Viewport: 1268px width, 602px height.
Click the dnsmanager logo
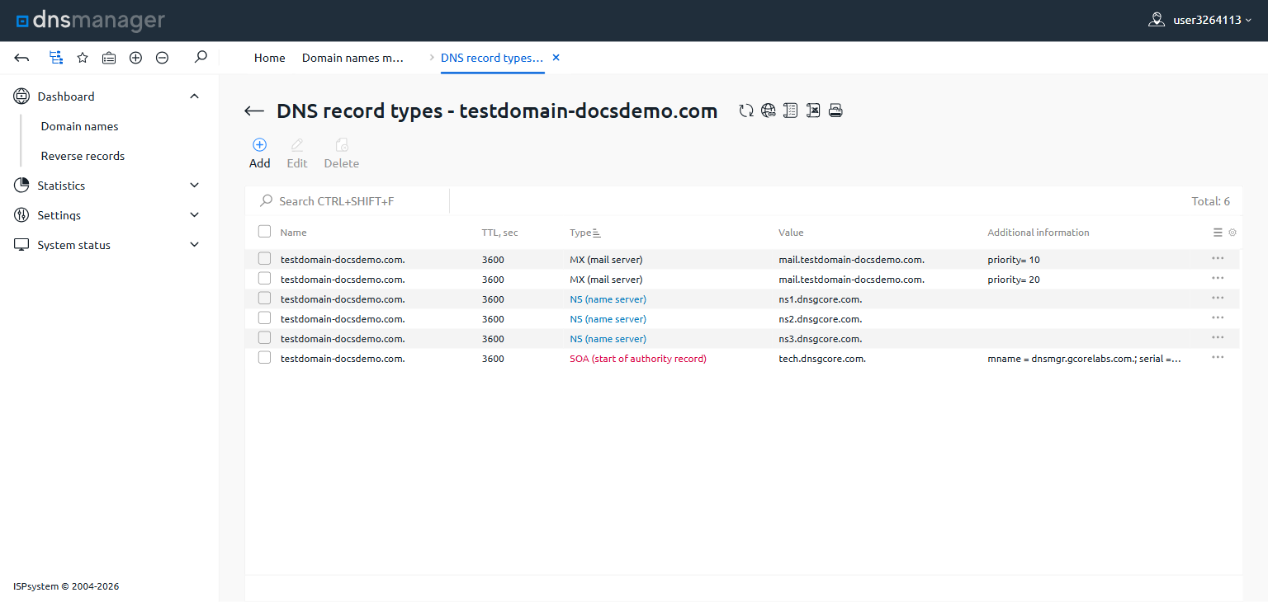click(x=90, y=21)
